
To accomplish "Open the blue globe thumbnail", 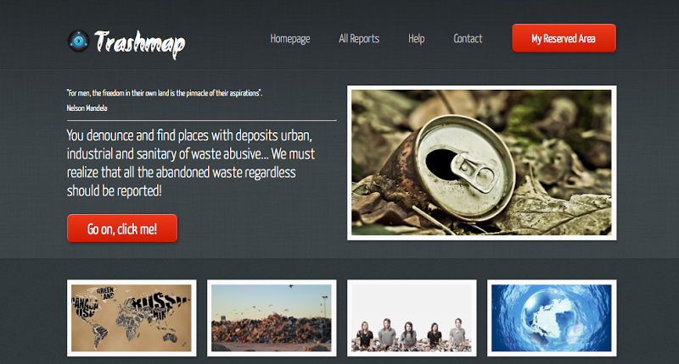I will 552,317.
